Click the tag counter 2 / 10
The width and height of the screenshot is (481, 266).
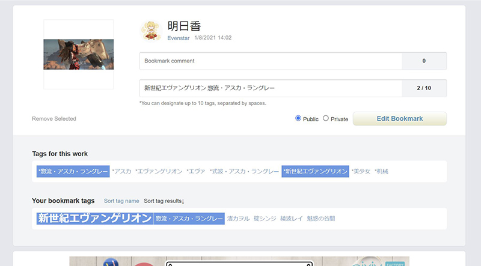424,88
